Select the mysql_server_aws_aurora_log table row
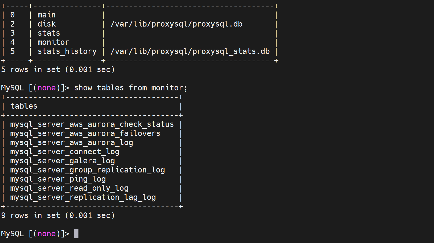 click(x=71, y=143)
